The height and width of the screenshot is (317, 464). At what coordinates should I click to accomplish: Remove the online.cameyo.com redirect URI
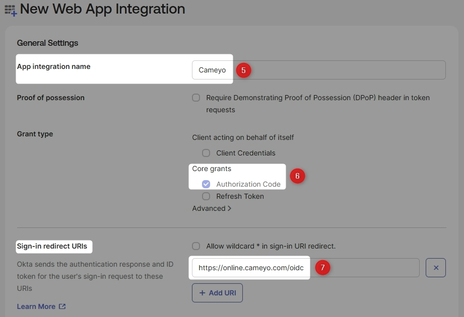tap(436, 268)
